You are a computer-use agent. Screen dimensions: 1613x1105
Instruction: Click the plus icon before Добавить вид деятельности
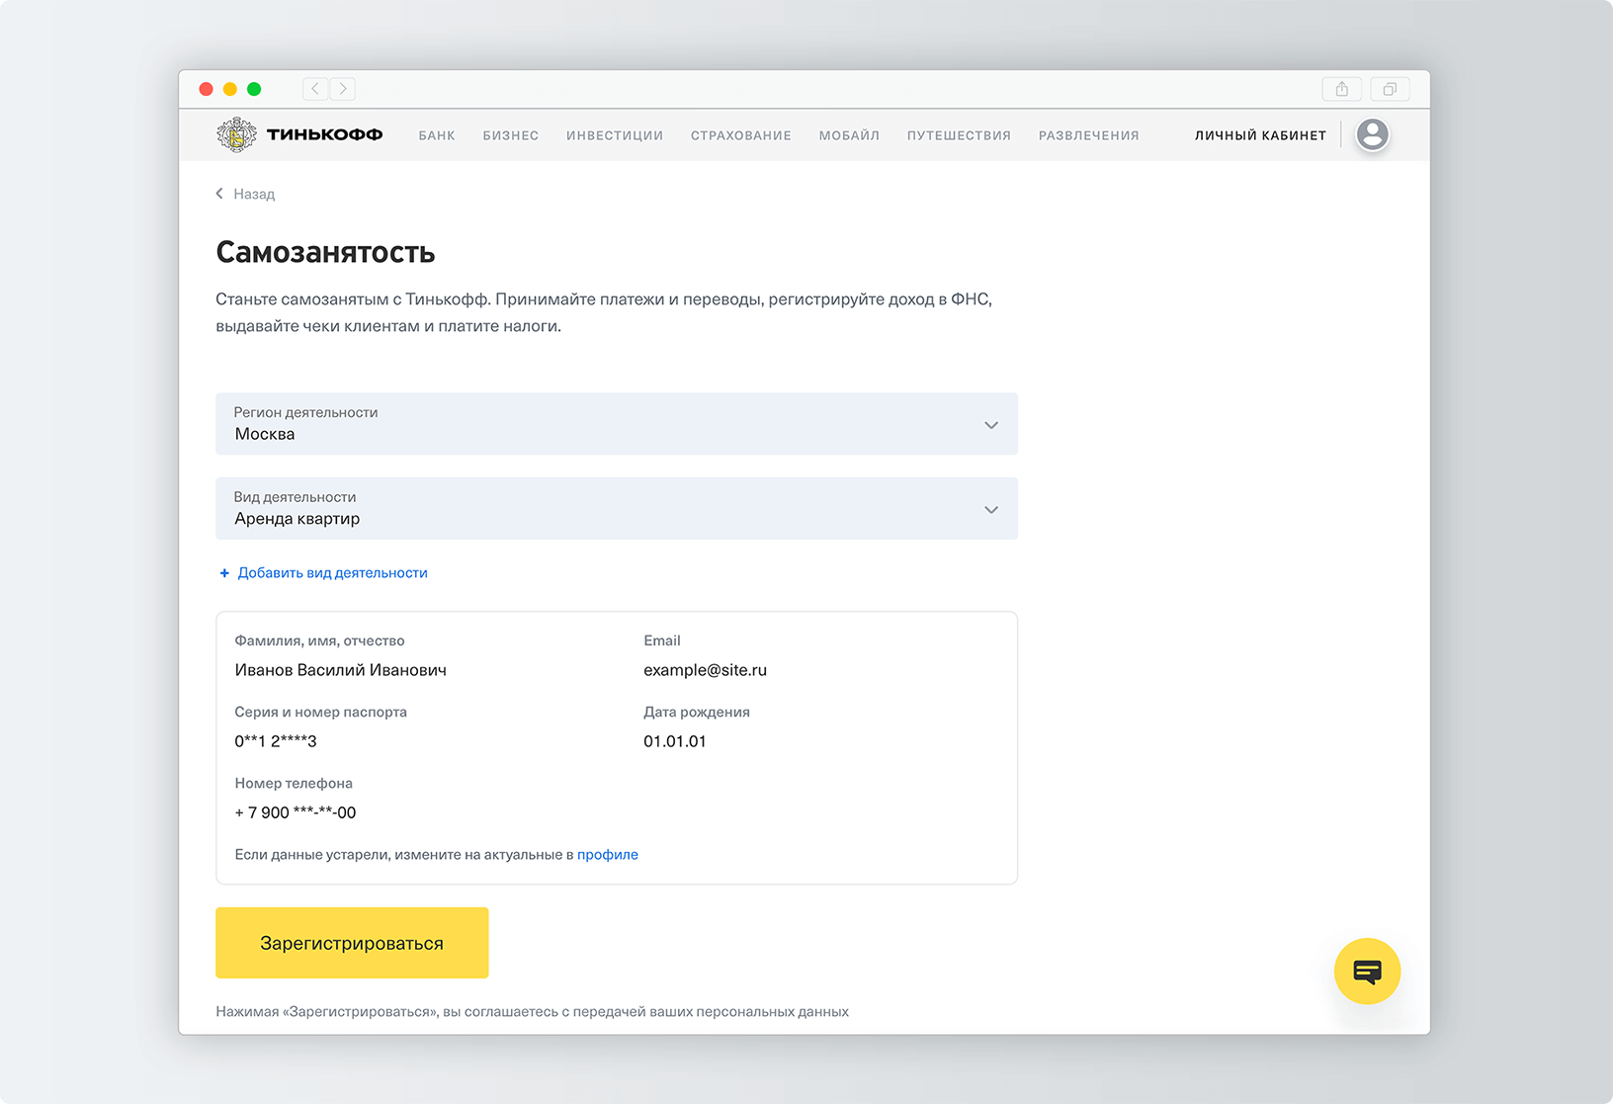click(224, 573)
